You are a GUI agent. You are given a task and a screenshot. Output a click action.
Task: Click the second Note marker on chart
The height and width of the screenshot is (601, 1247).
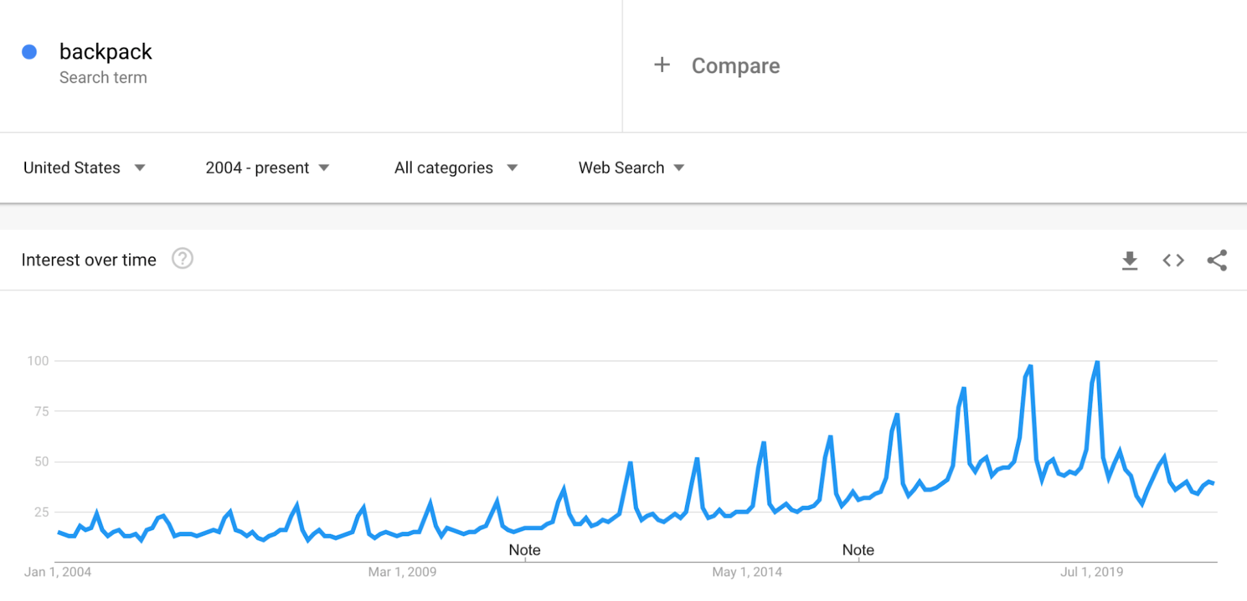[x=858, y=550]
